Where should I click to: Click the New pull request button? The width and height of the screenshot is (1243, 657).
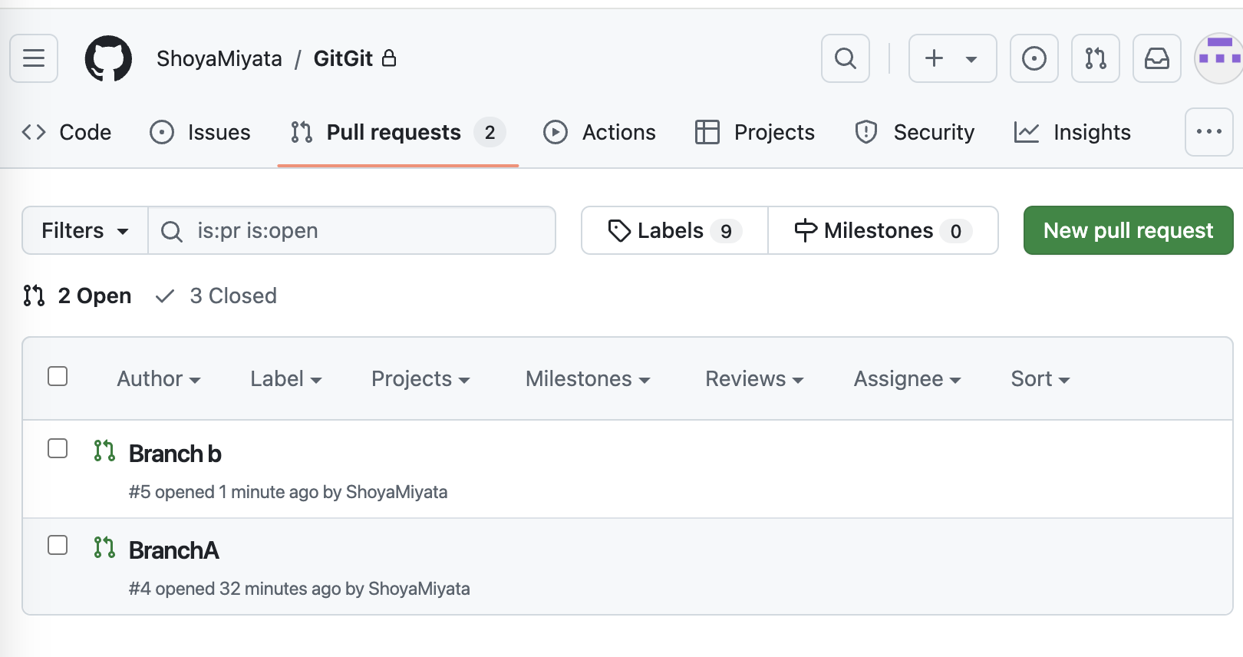pos(1128,230)
